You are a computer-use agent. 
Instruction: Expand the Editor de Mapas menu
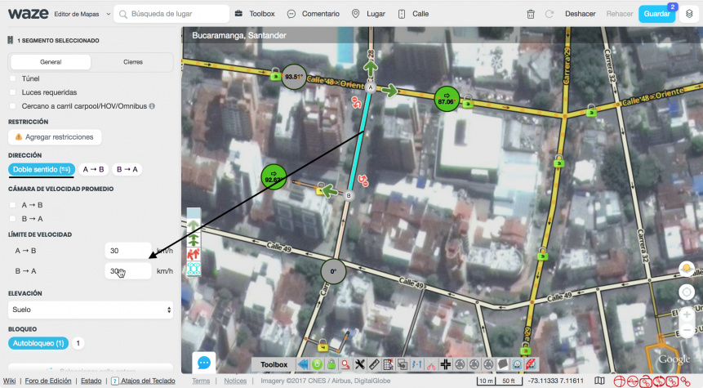(x=78, y=15)
